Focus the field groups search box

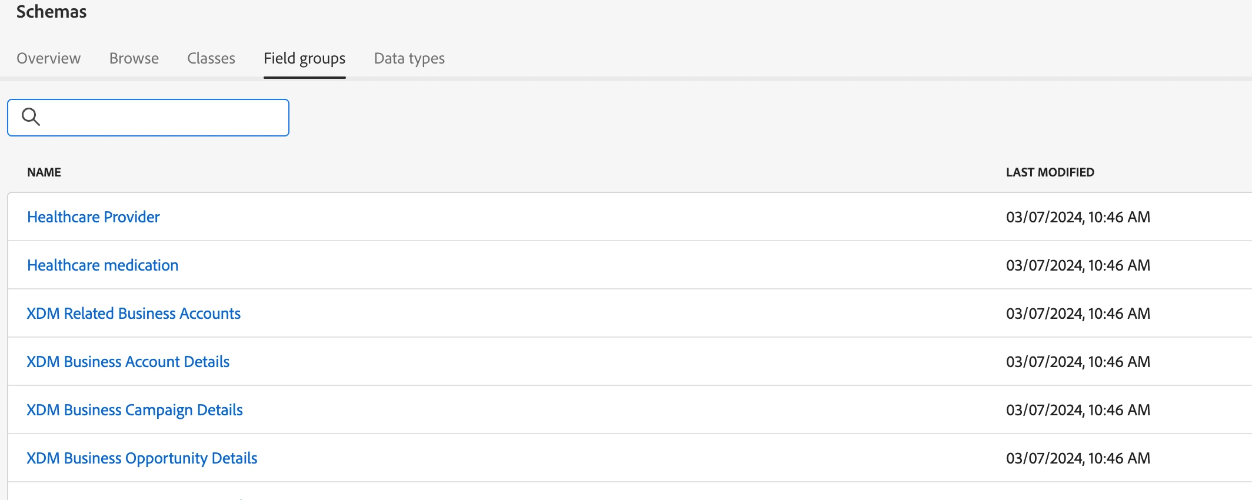pos(165,118)
